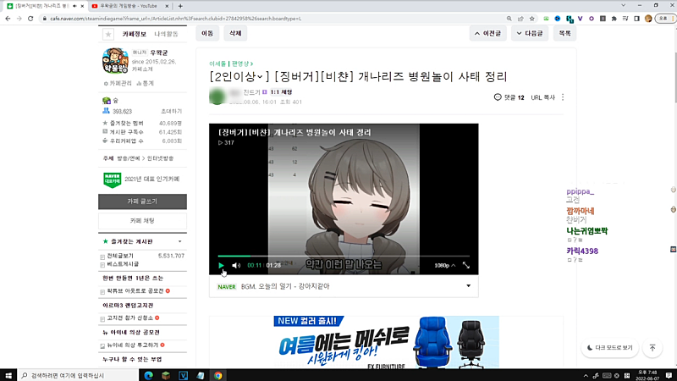This screenshot has height=381, width=677.
Task: Open the zoom magnifier icon in address bar
Action: point(509,19)
